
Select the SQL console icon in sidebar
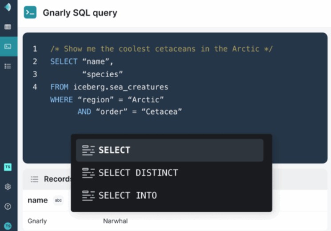pos(8,46)
